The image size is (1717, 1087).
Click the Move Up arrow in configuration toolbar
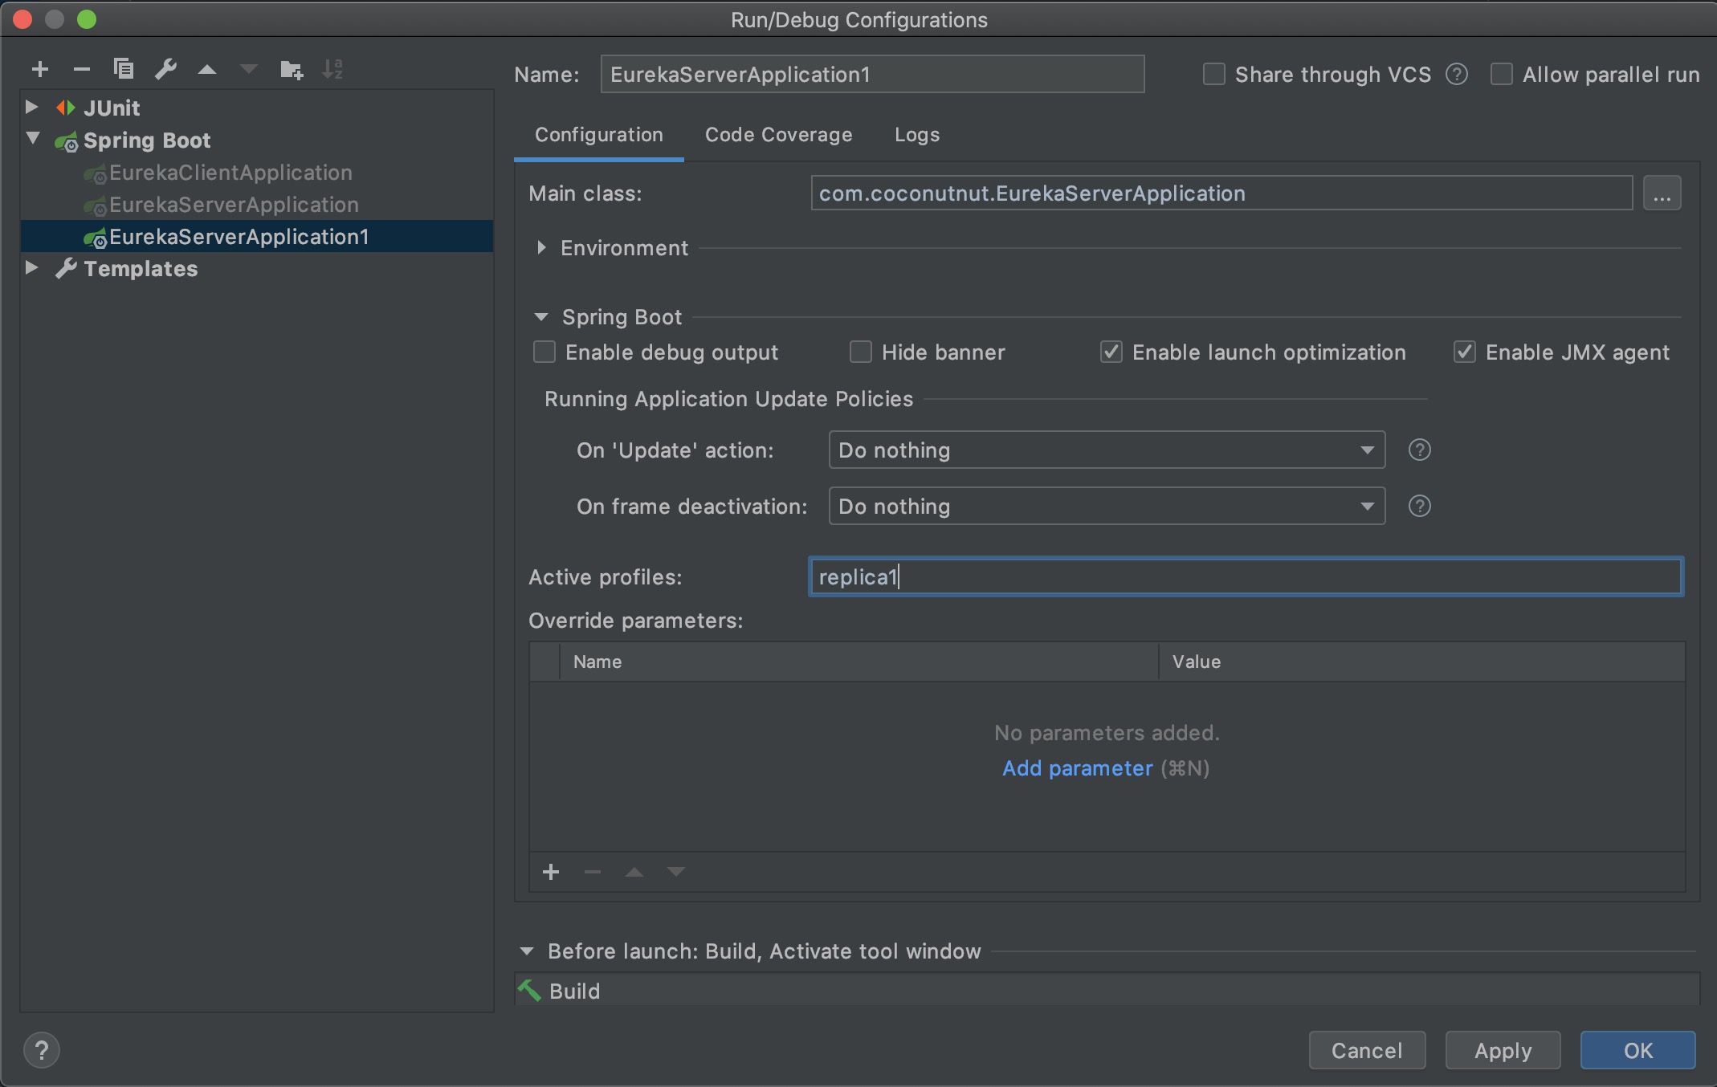[207, 70]
